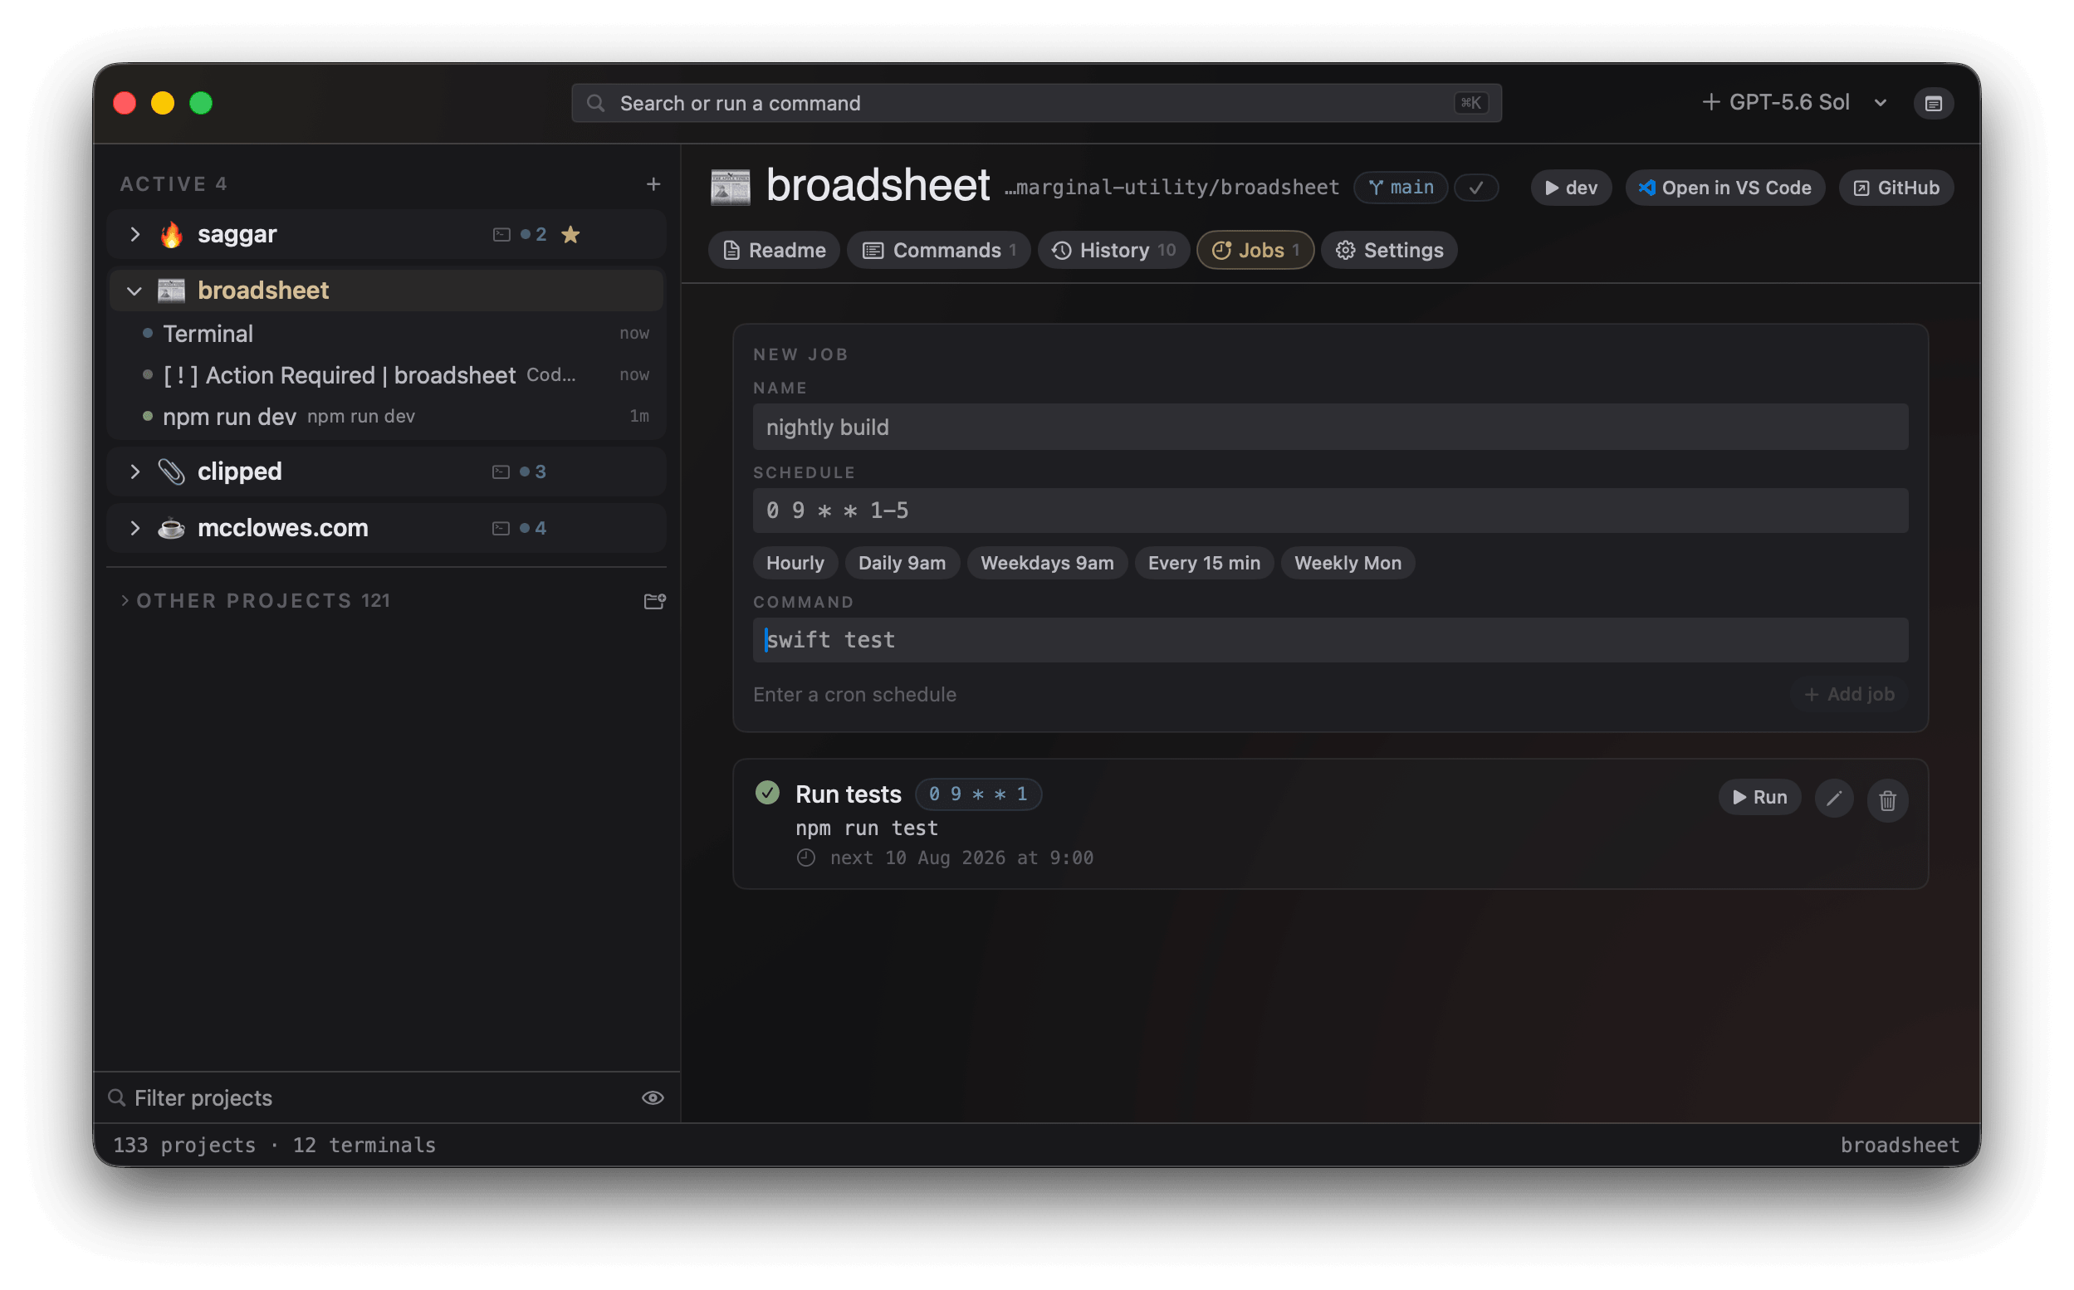This screenshot has height=1290, width=2074.
Task: Open the GitHub link button
Action: pos(1895,188)
